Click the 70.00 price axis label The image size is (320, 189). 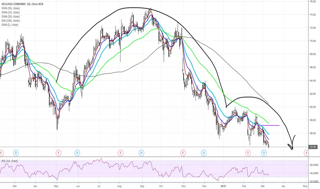pyautogui.click(x=313, y=41)
